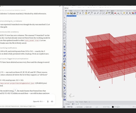
Task: Expand the 'flagged structural implications' thought summary
Action: point(14,59)
